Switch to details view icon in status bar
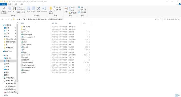Image resolution: width=181 pixels, height=97 pixels. click(176, 96)
